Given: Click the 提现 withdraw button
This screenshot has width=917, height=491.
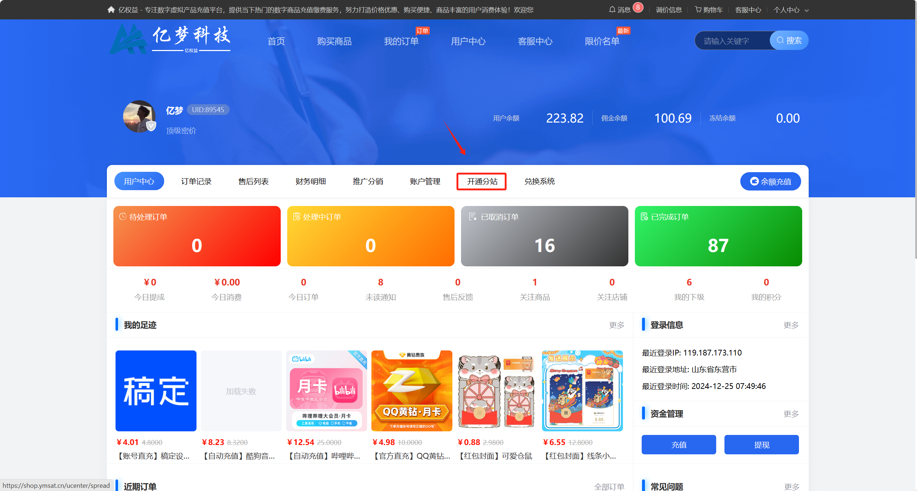Looking at the screenshot, I should pos(761,445).
